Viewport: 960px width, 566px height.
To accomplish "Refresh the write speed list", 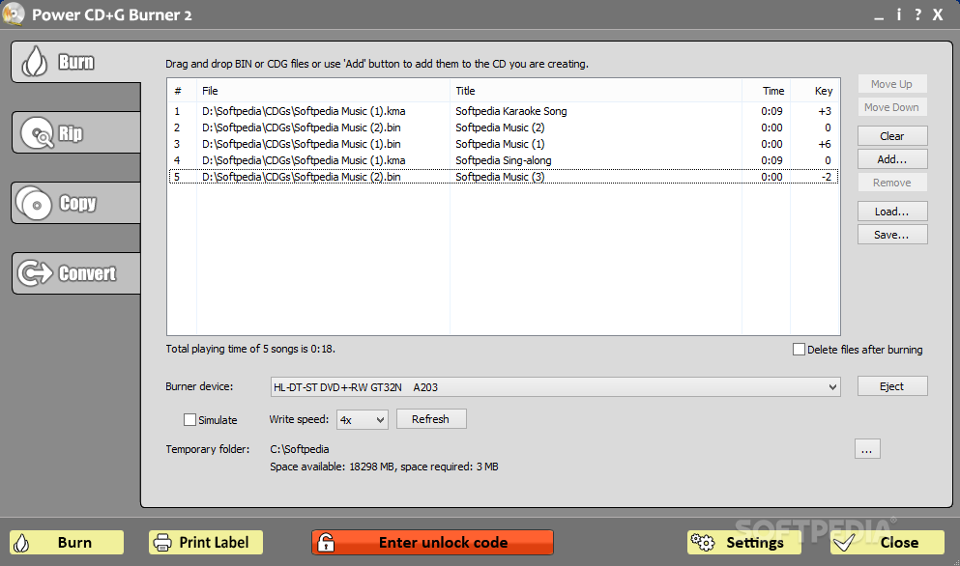I will point(431,419).
